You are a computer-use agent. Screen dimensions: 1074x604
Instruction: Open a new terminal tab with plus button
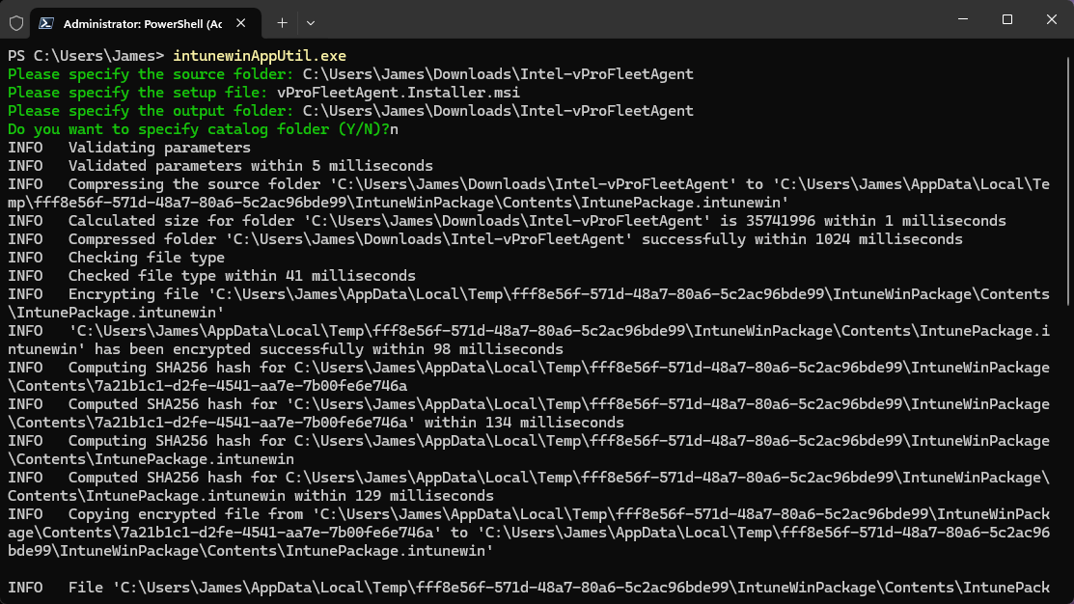tap(282, 21)
